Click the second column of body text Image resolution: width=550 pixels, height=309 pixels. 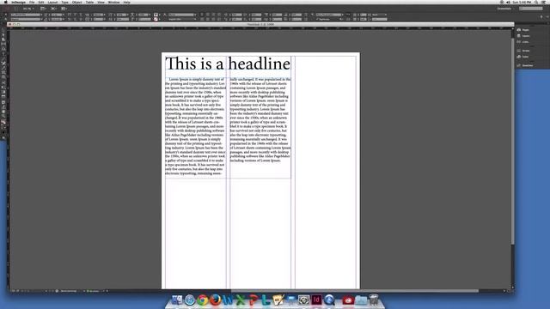[x=260, y=120]
